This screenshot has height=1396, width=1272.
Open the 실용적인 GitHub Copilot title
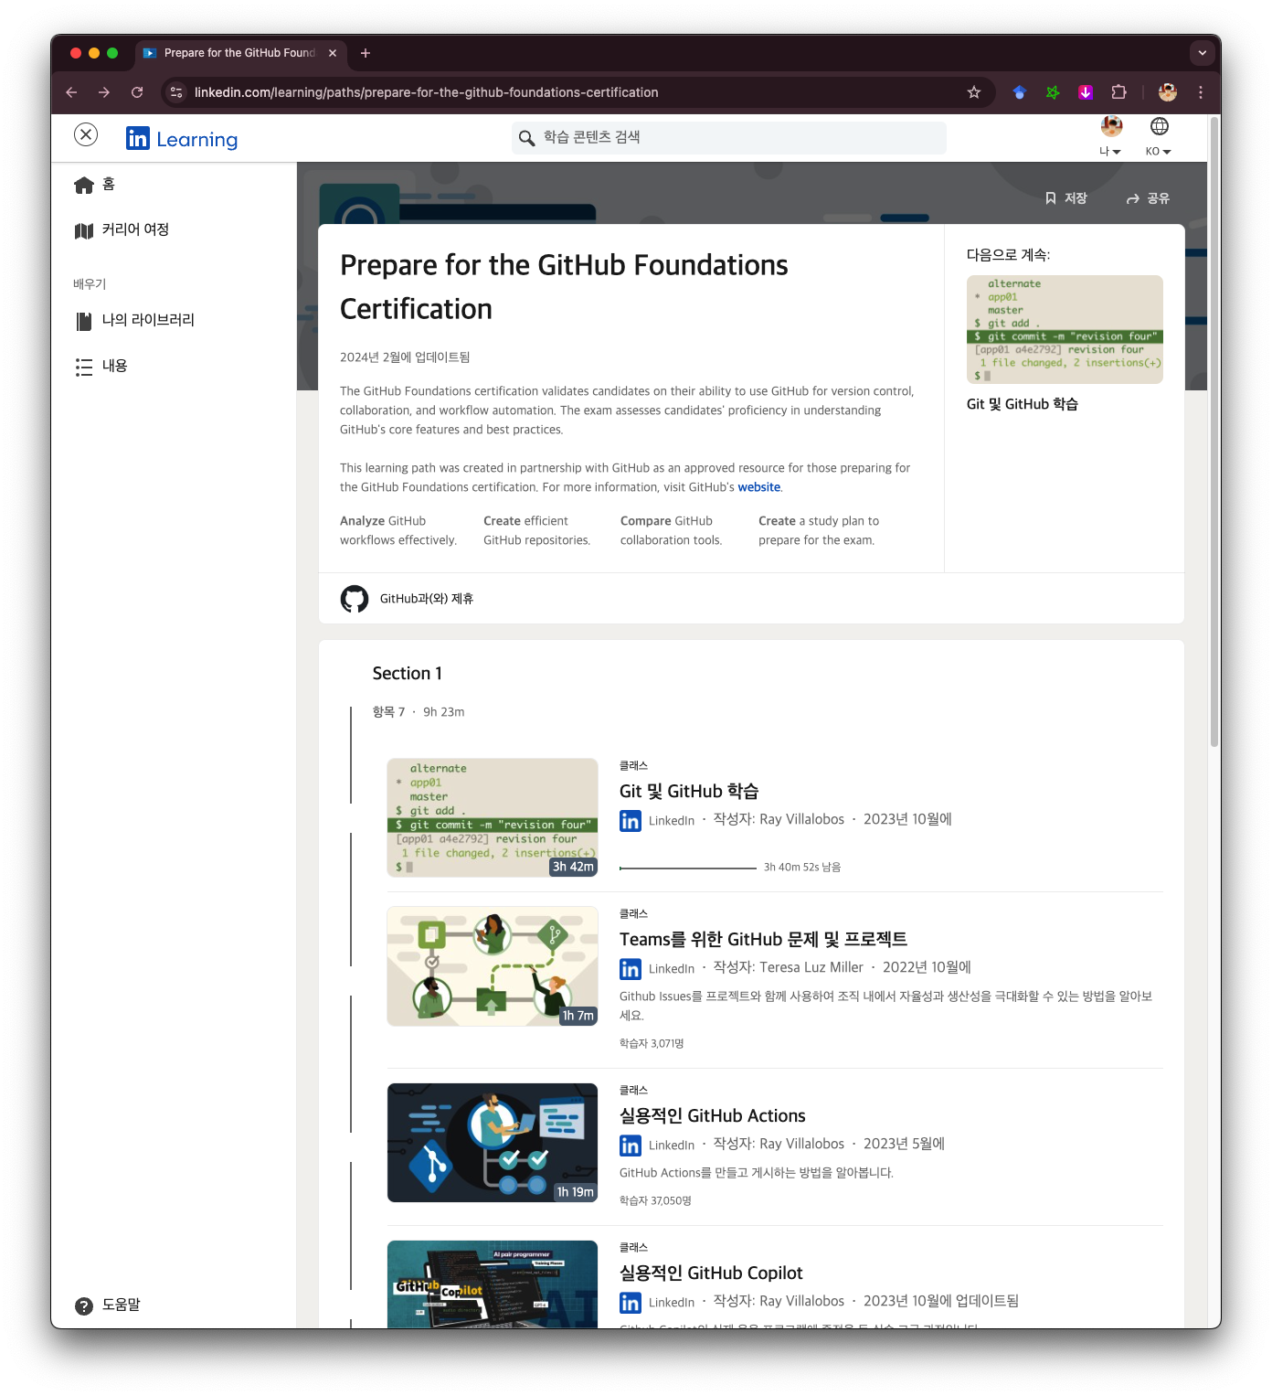(x=711, y=1273)
